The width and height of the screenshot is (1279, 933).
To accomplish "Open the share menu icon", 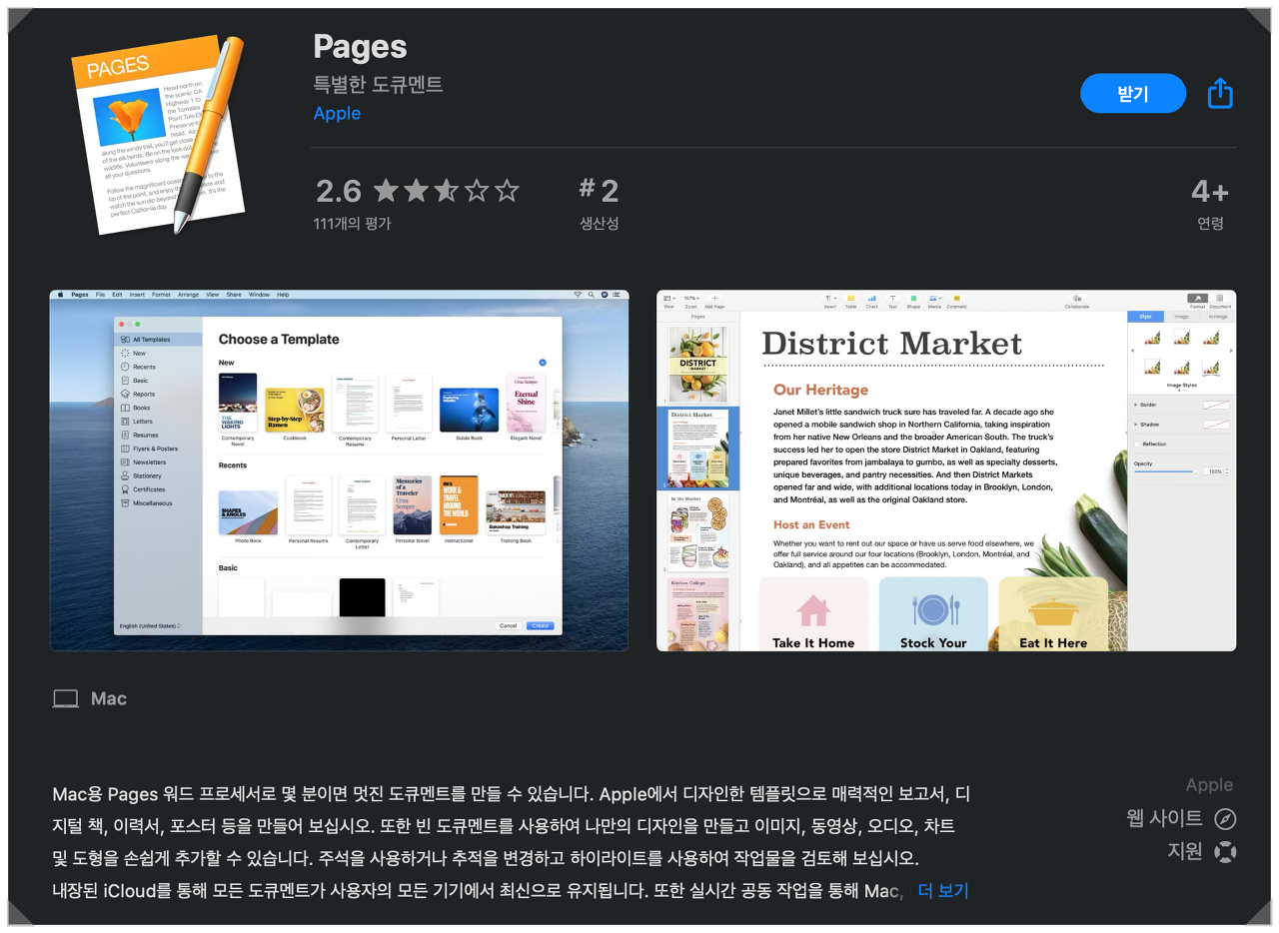I will tap(1220, 94).
